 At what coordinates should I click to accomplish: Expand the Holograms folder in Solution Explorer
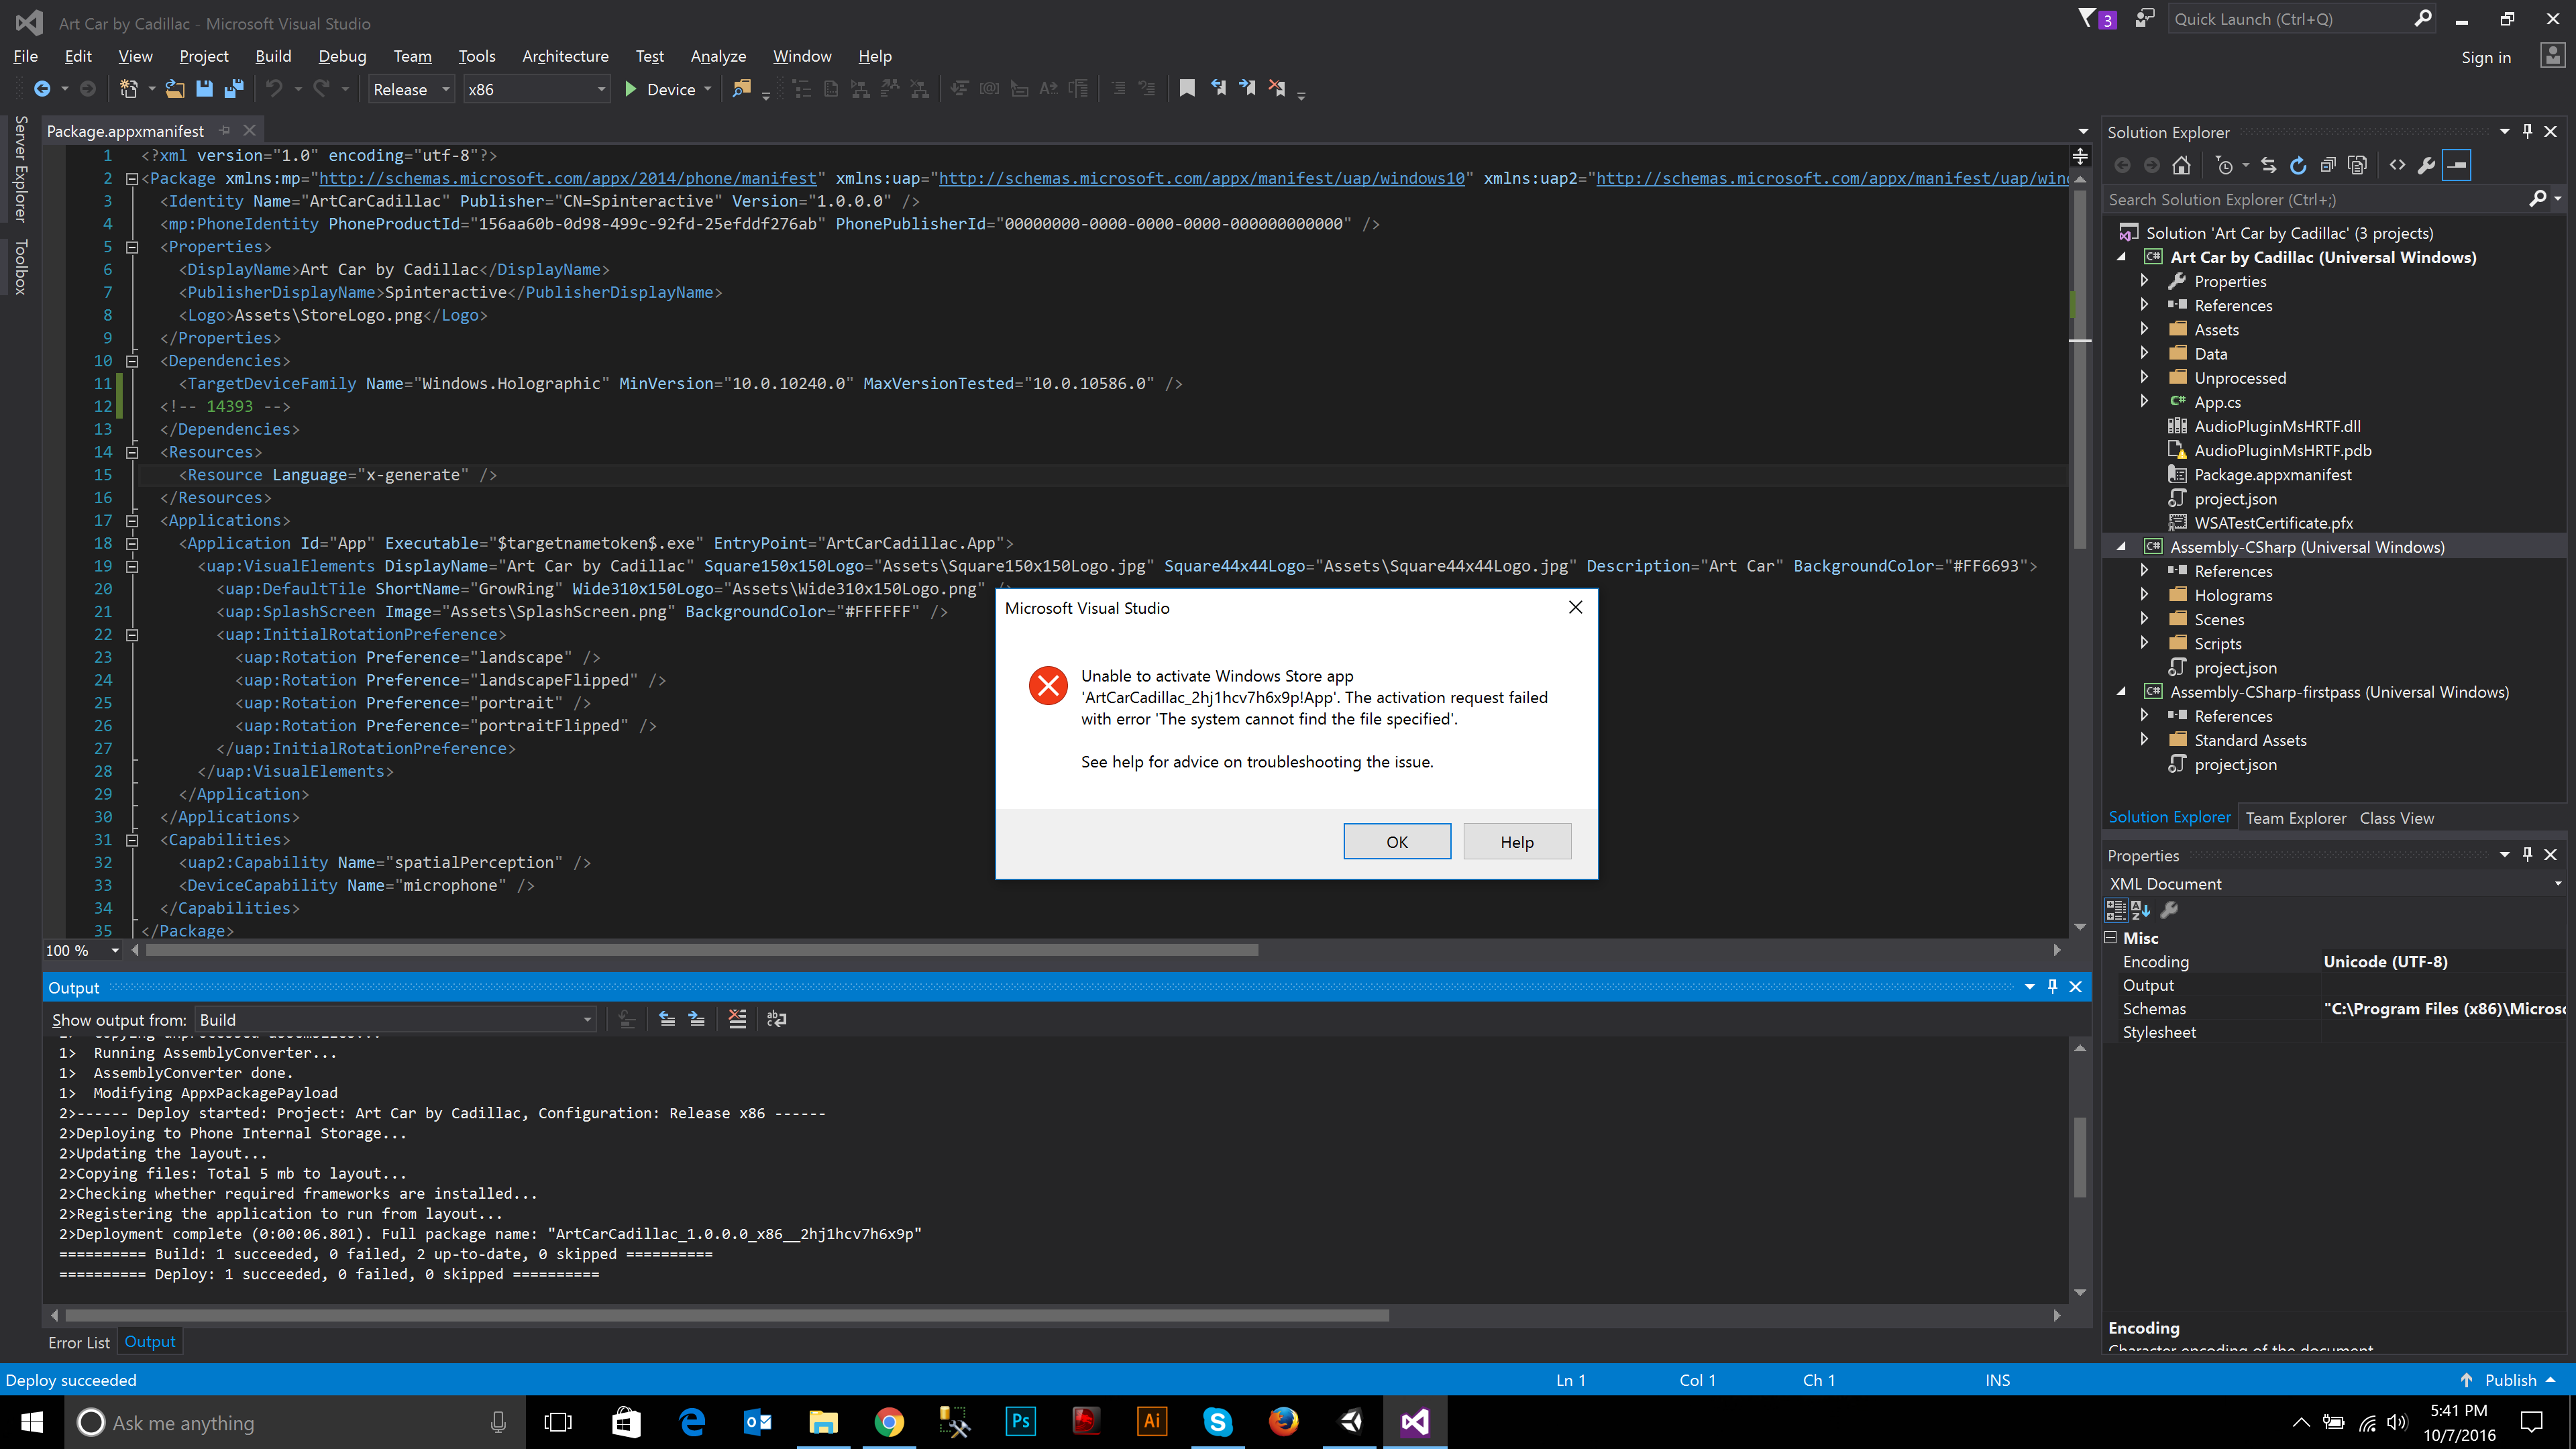tap(2146, 594)
